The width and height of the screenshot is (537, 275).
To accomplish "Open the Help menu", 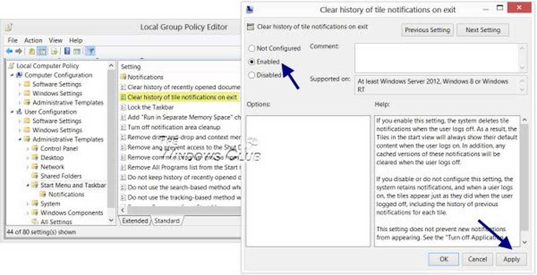I will [76, 40].
